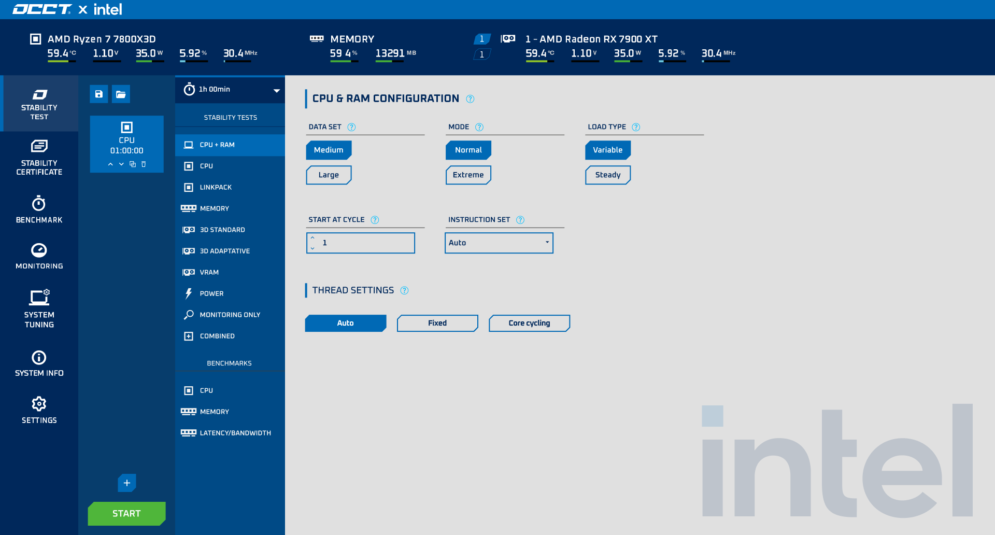Click the Data Set help icon
The image size is (995, 535).
(x=351, y=127)
